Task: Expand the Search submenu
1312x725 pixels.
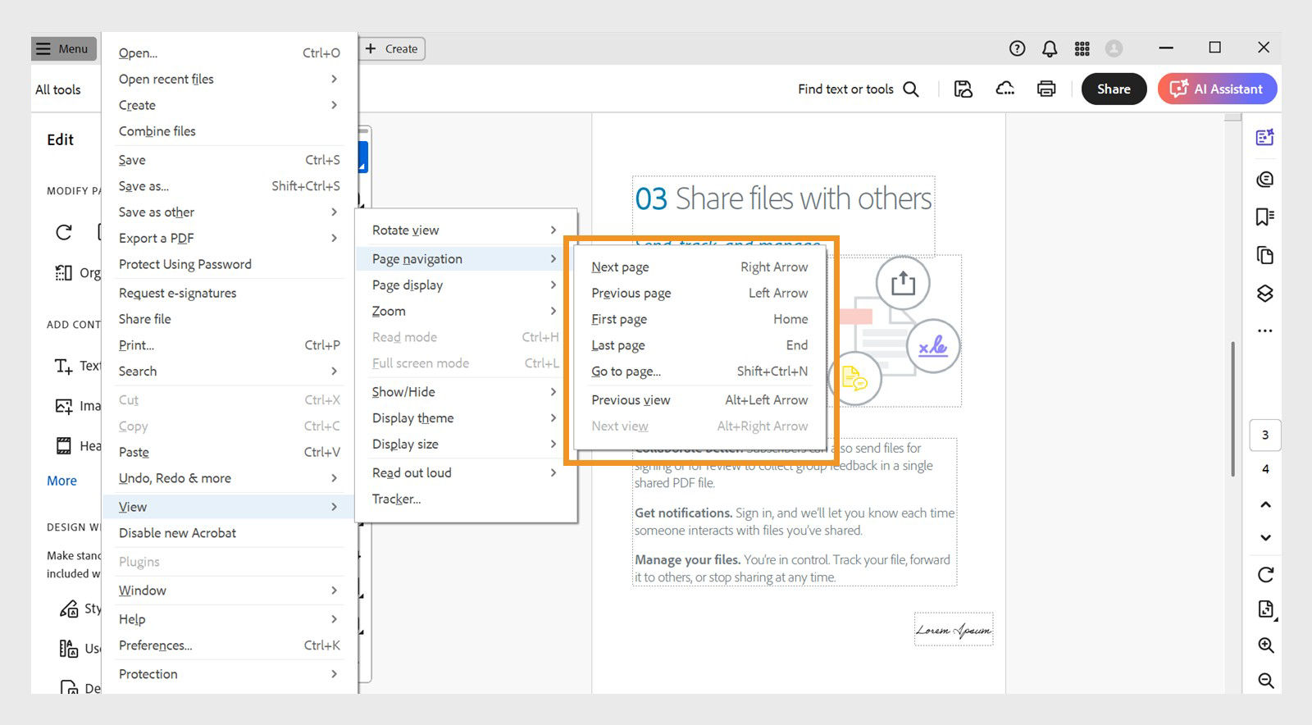Action: click(x=229, y=371)
